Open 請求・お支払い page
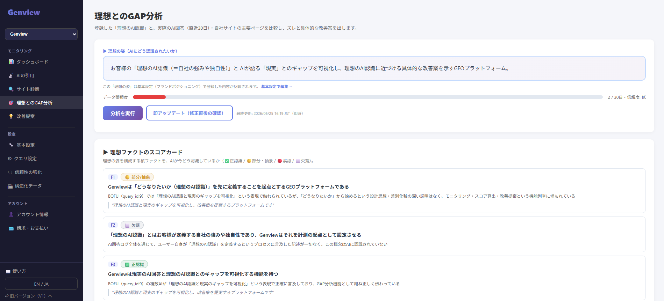 41,228
